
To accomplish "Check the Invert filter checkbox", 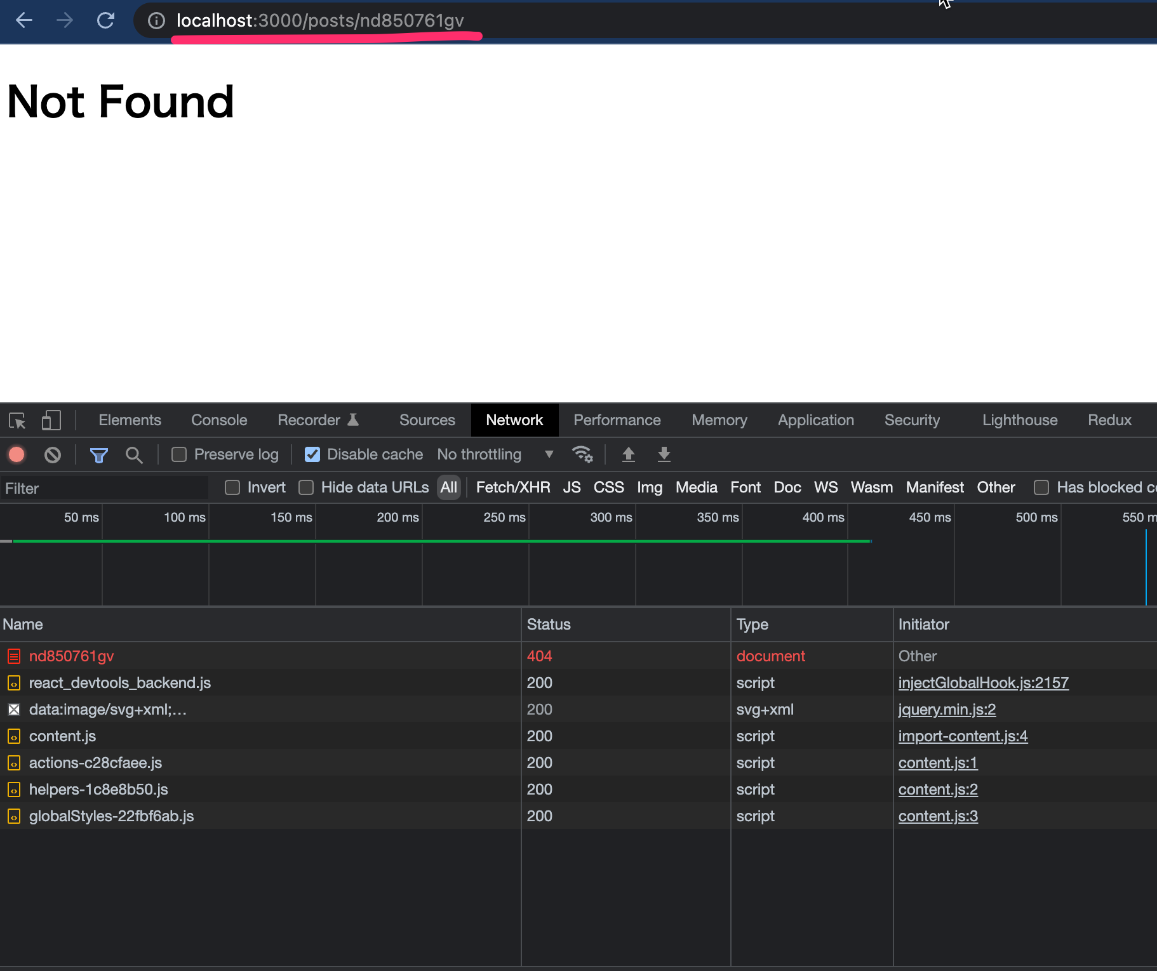I will click(232, 487).
